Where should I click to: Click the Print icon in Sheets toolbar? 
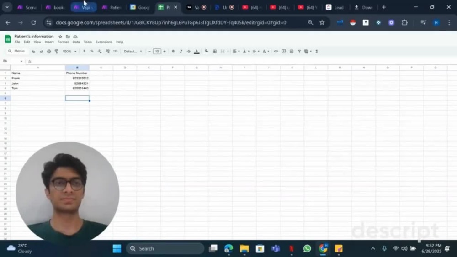click(x=49, y=51)
